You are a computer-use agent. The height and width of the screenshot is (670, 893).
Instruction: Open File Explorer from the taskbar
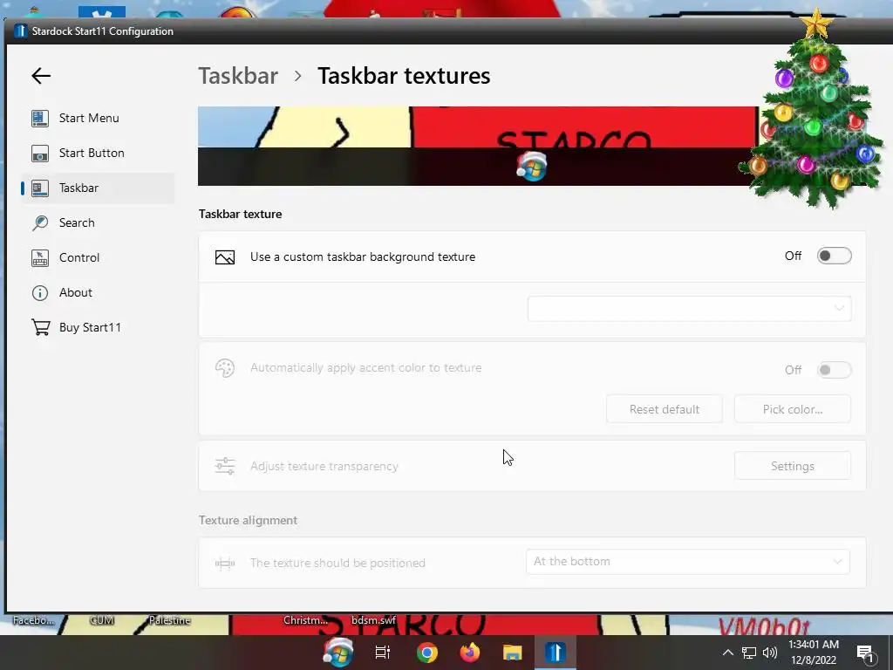tap(513, 653)
